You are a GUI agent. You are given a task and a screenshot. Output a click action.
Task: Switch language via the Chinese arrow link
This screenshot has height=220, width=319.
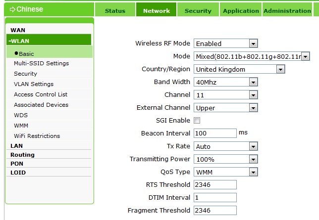point(27,9)
